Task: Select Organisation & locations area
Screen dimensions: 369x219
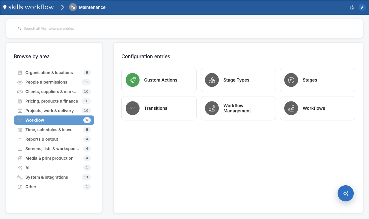Action: [x=54, y=73]
